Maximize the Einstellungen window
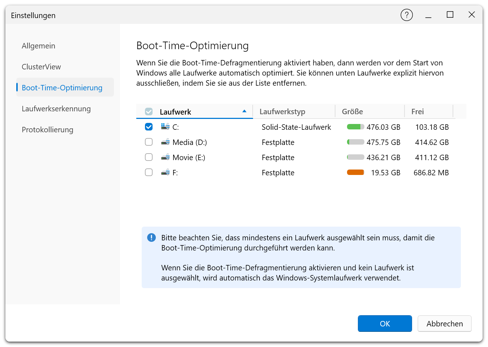This screenshot has width=488, height=347. tap(450, 15)
